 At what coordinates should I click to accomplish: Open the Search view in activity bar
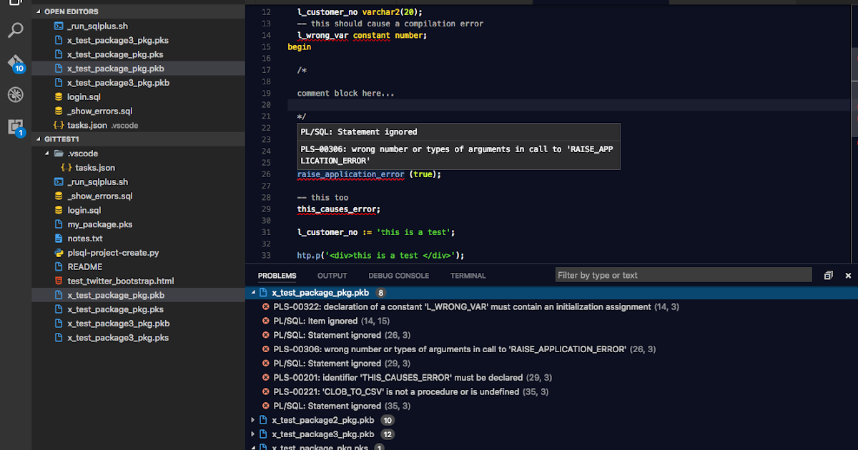(x=16, y=30)
